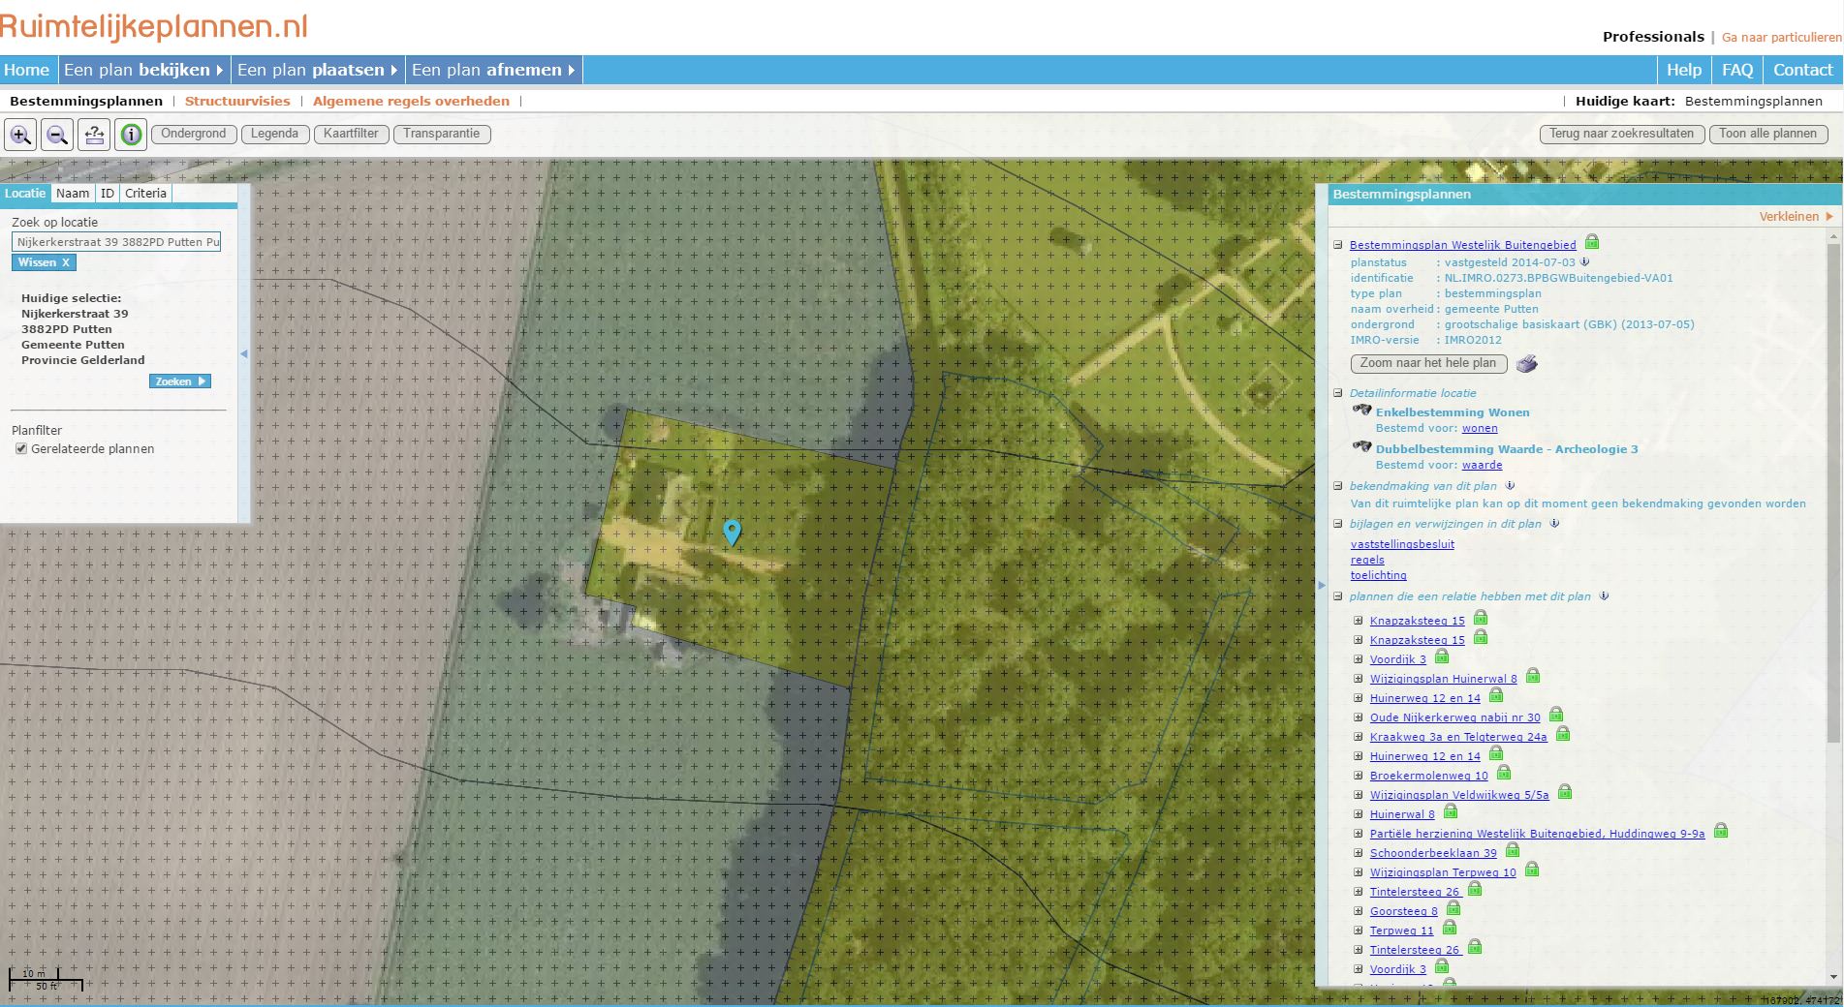The width and height of the screenshot is (1844, 1007).
Task: Select the measure distance tool
Action: click(94, 135)
